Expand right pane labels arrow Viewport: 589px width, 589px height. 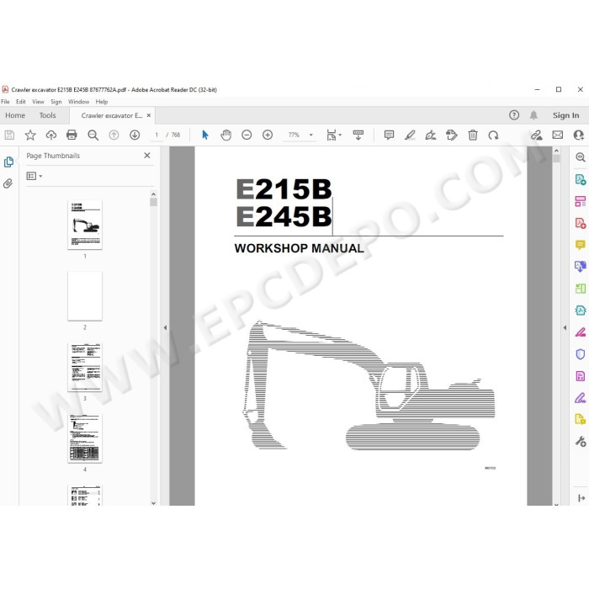[581, 498]
